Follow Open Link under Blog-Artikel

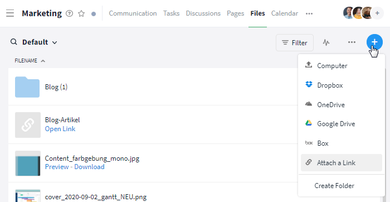click(x=60, y=129)
